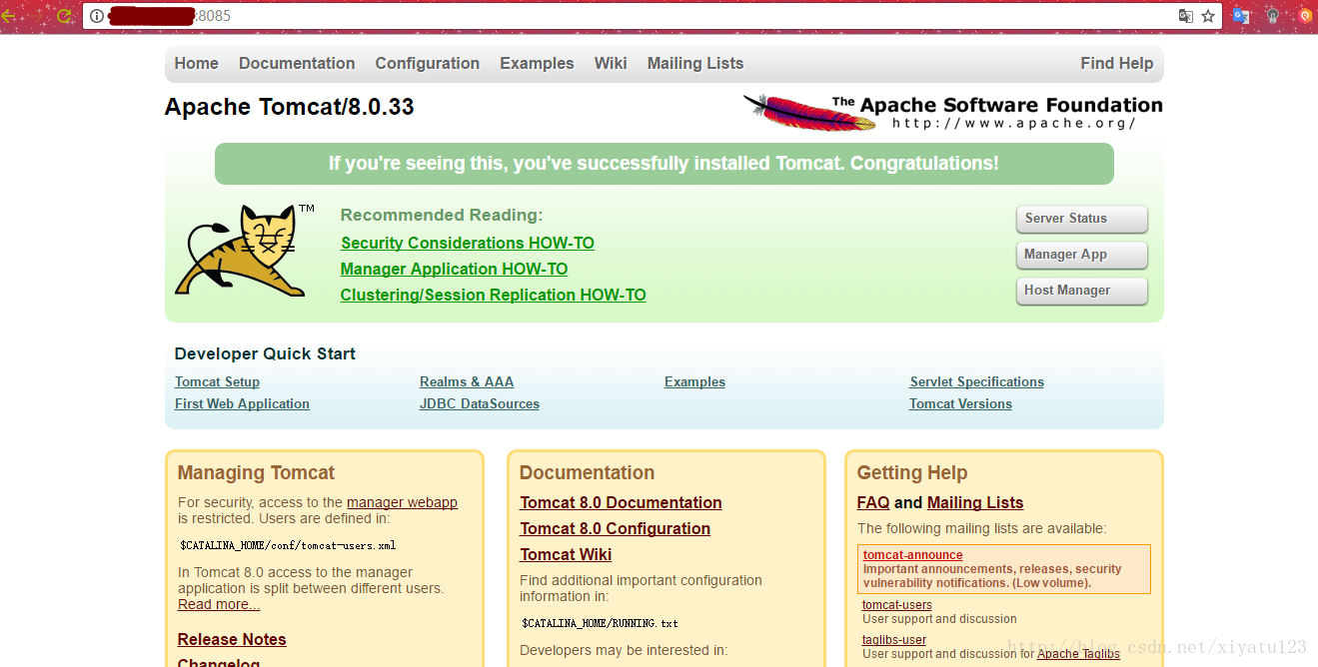The width and height of the screenshot is (1318, 667).
Task: Open the Apache Taglibs link
Action: (x=1078, y=654)
